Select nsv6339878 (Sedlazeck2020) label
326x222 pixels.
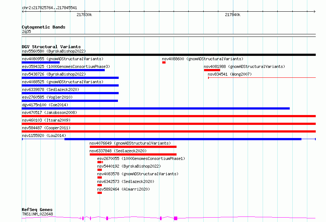51,89
